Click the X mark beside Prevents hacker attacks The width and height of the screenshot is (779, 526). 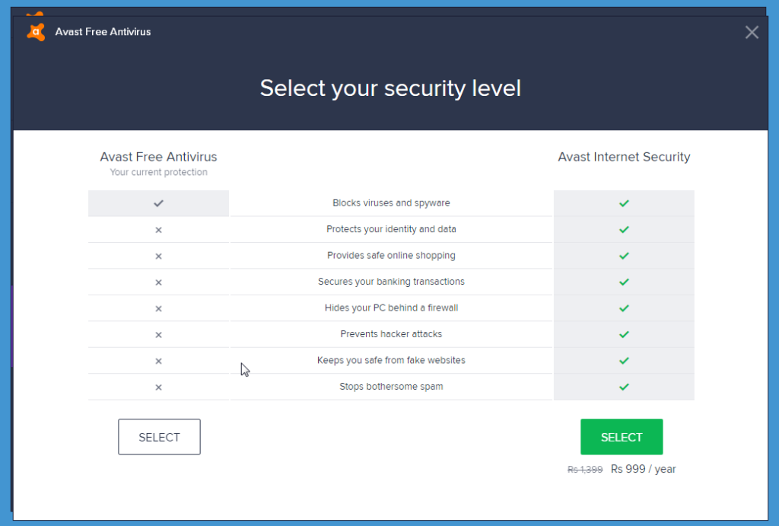coord(158,335)
